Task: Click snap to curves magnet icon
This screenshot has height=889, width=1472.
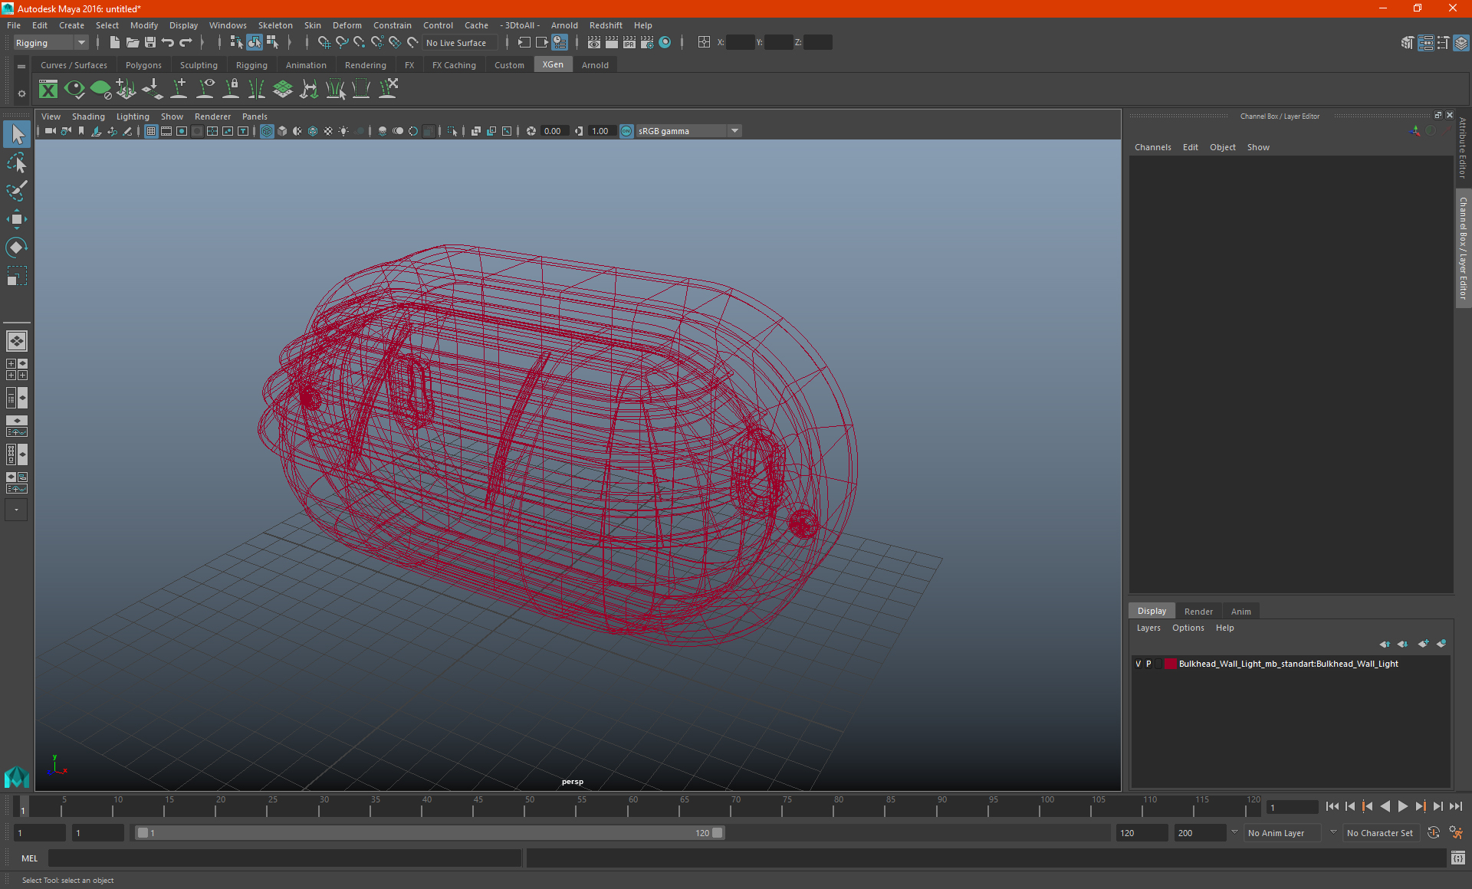Action: (x=342, y=43)
